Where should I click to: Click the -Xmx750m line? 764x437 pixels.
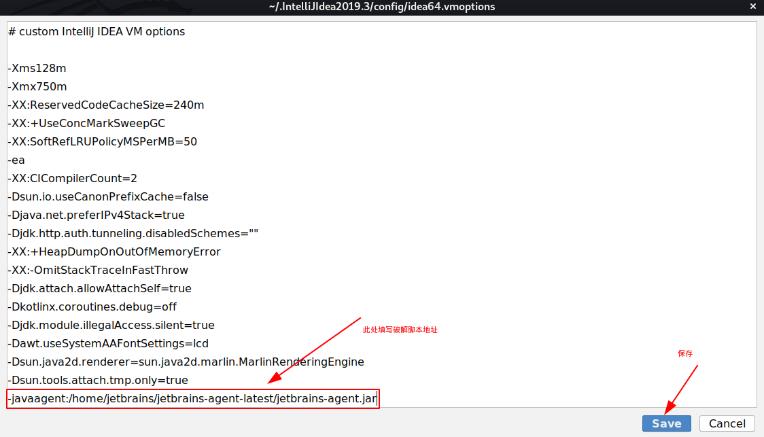coord(37,87)
